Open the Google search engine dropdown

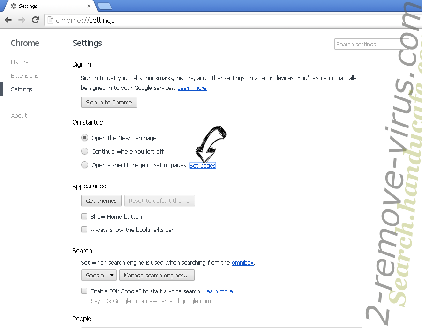[x=99, y=276]
